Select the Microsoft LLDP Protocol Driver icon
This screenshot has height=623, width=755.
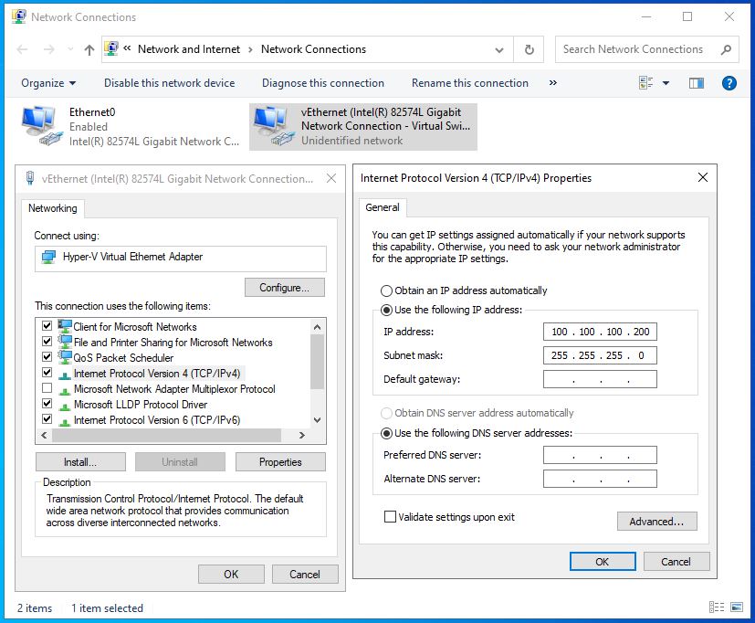click(x=65, y=406)
